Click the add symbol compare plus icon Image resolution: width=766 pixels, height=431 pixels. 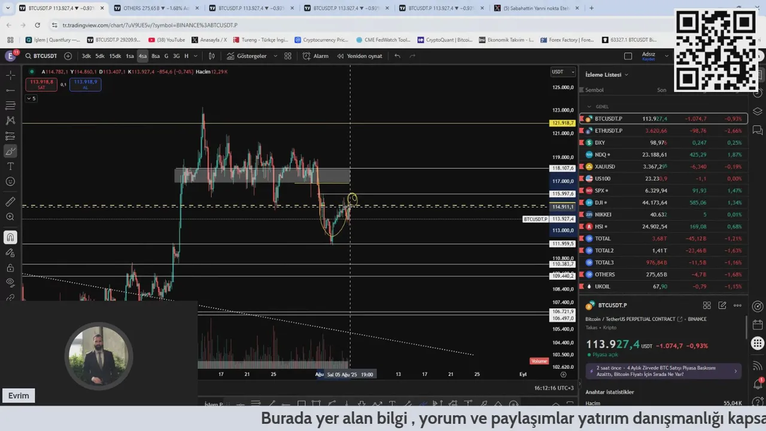(x=68, y=56)
